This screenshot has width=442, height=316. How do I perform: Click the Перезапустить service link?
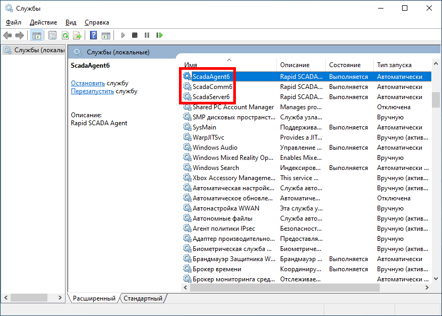92,92
